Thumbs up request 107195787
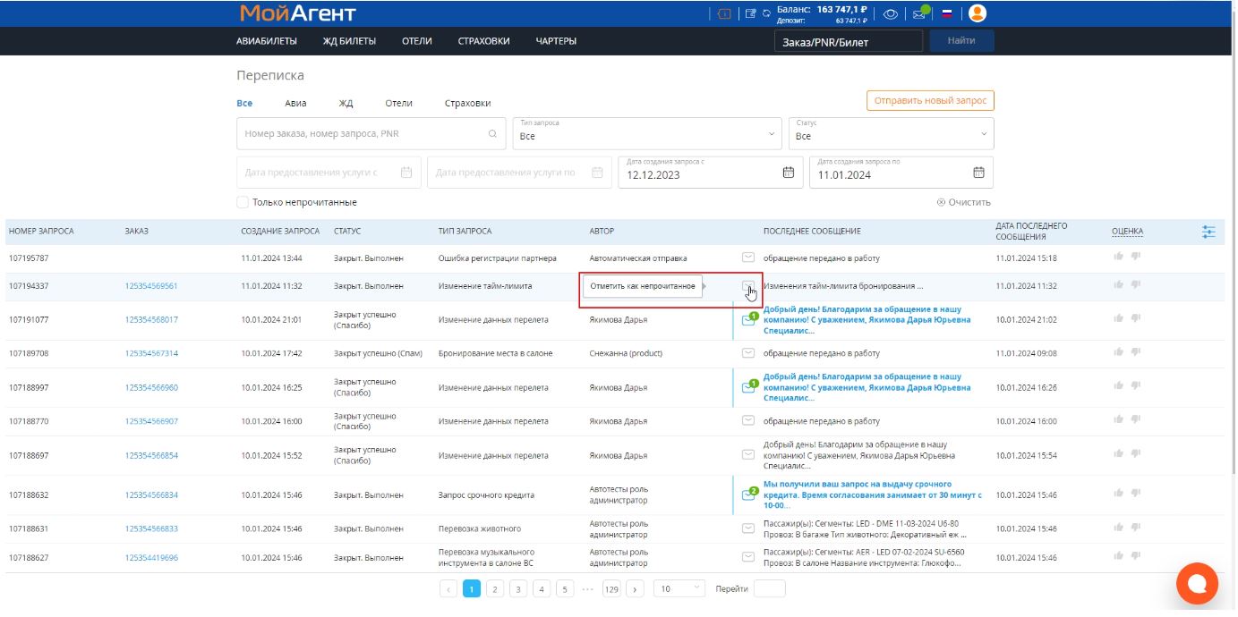 (x=1118, y=257)
